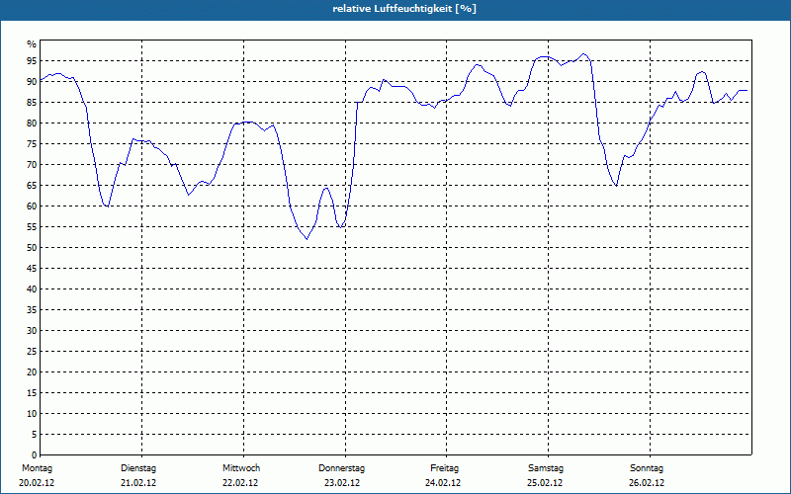Image resolution: width=791 pixels, height=494 pixels.
Task: Click the '30' y-axis label
Action: click(32, 331)
